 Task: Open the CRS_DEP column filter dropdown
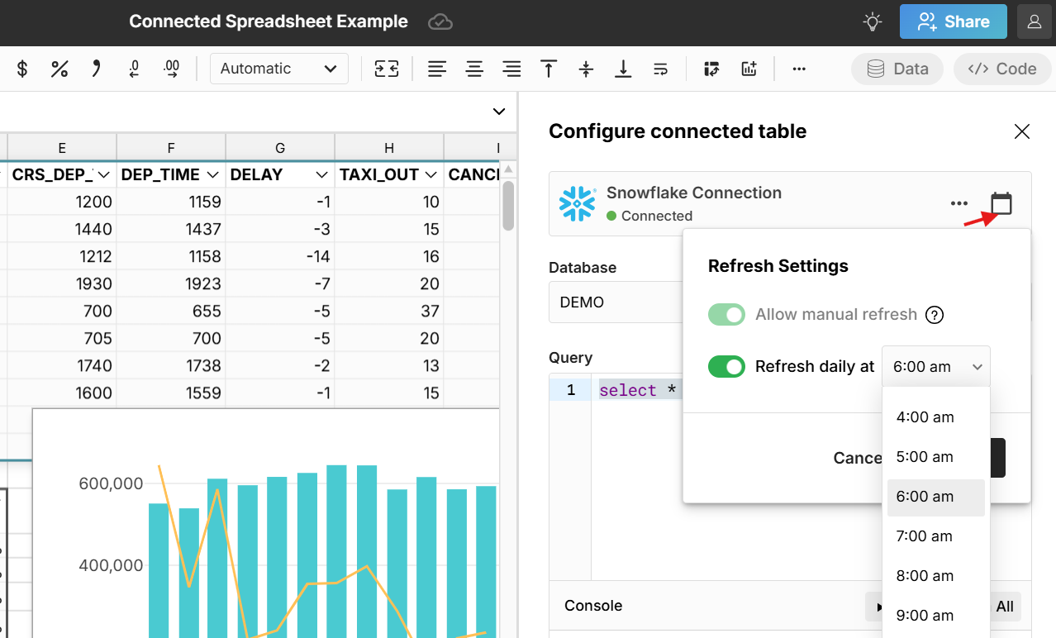(104, 174)
